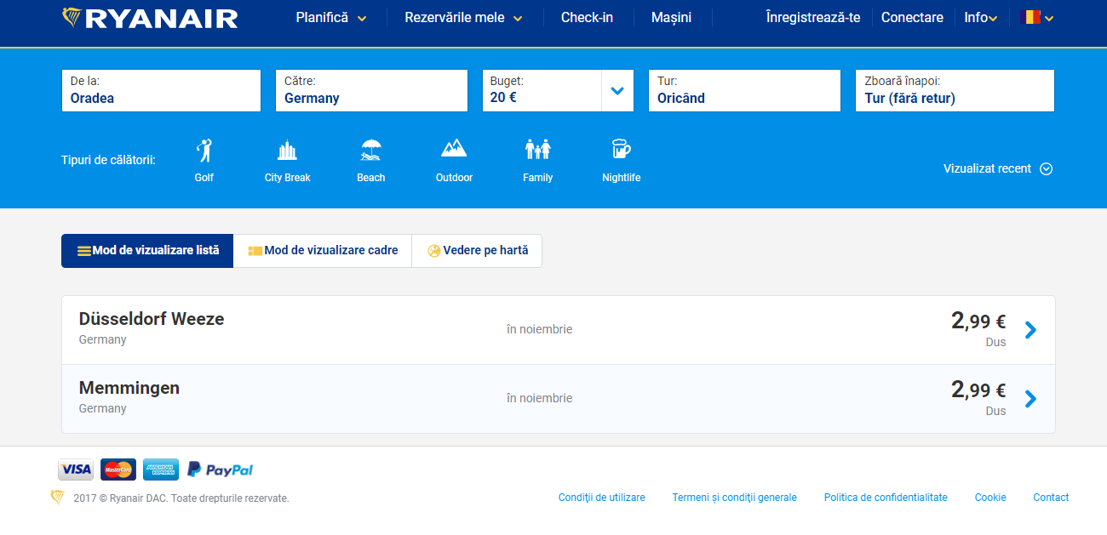This screenshot has height=535, width=1107.
Task: Select the Golf trip type icon
Action: [x=204, y=151]
